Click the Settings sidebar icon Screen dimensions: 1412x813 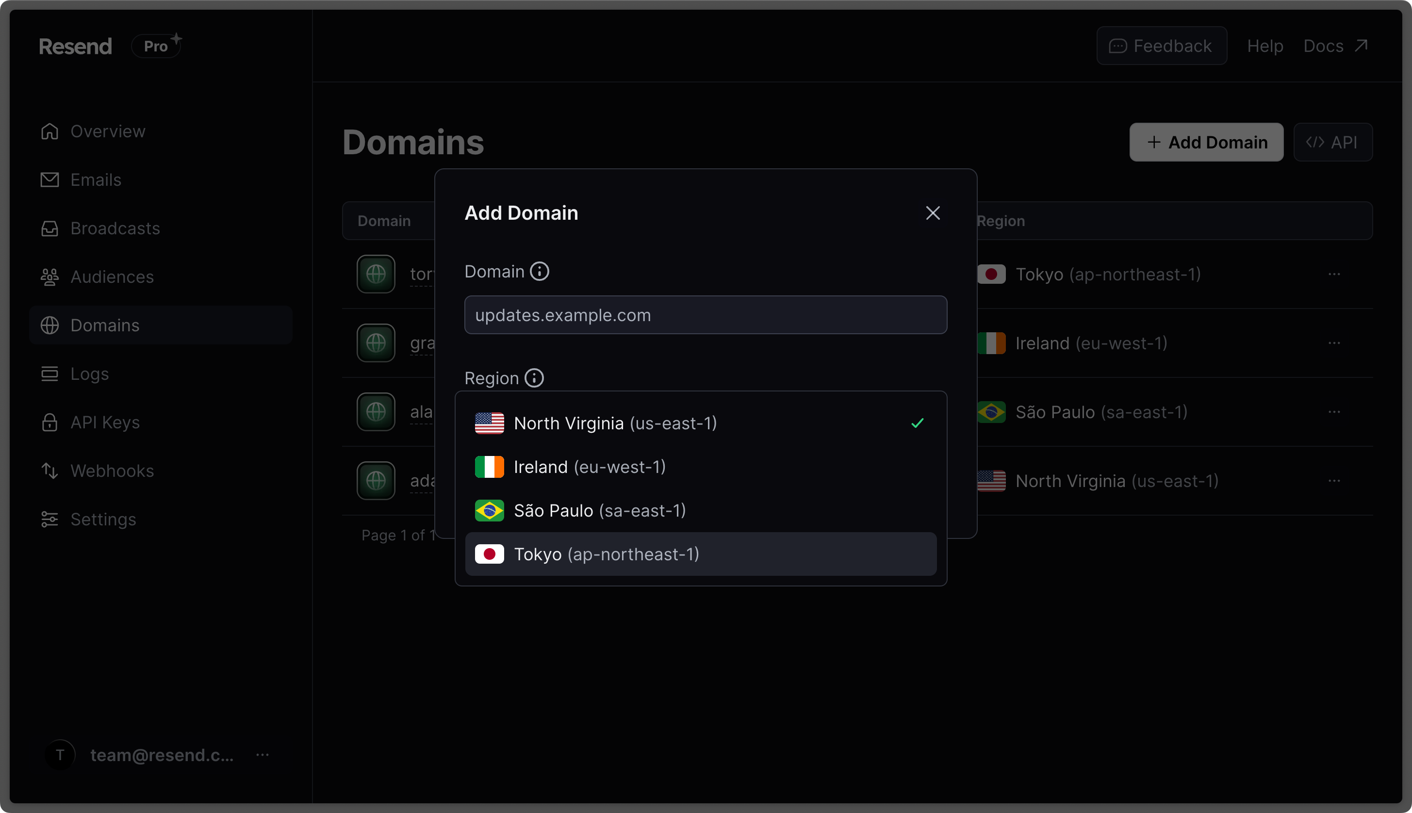coord(49,519)
